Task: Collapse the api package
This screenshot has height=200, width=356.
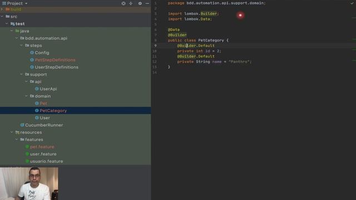Action: point(26,82)
